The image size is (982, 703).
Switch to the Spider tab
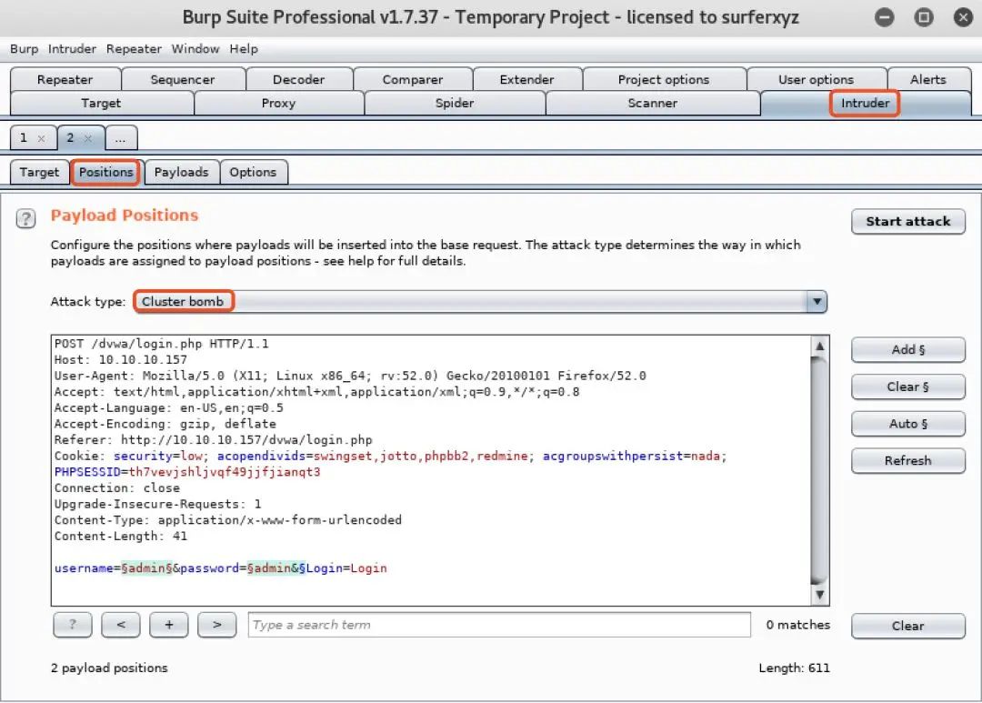click(x=455, y=104)
